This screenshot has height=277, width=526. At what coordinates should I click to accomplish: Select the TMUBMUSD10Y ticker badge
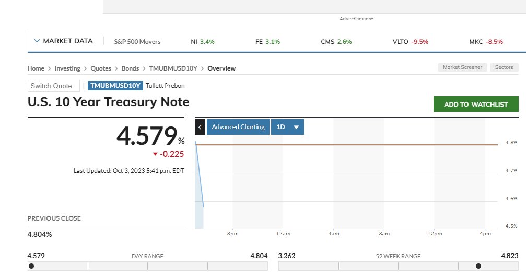pyautogui.click(x=115, y=86)
